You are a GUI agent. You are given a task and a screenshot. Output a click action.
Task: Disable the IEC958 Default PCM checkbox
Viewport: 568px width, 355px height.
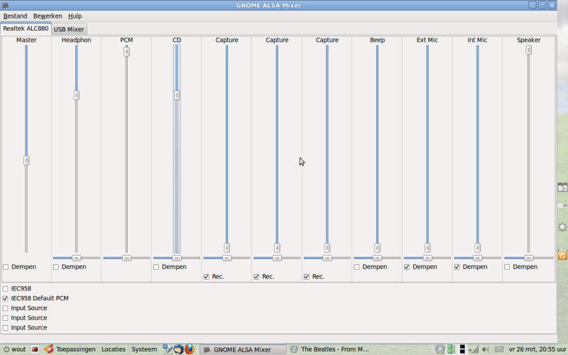[6, 299]
